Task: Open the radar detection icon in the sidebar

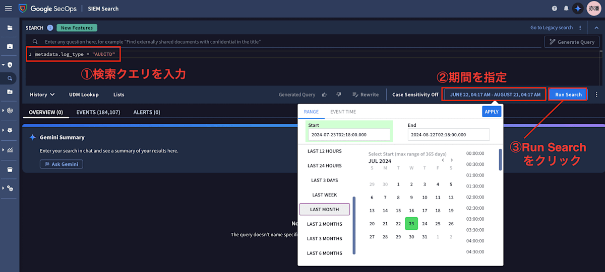Action: point(10,110)
